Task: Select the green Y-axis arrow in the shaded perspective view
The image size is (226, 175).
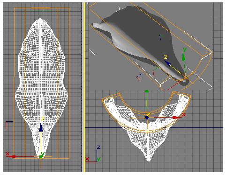Action: tap(184, 57)
